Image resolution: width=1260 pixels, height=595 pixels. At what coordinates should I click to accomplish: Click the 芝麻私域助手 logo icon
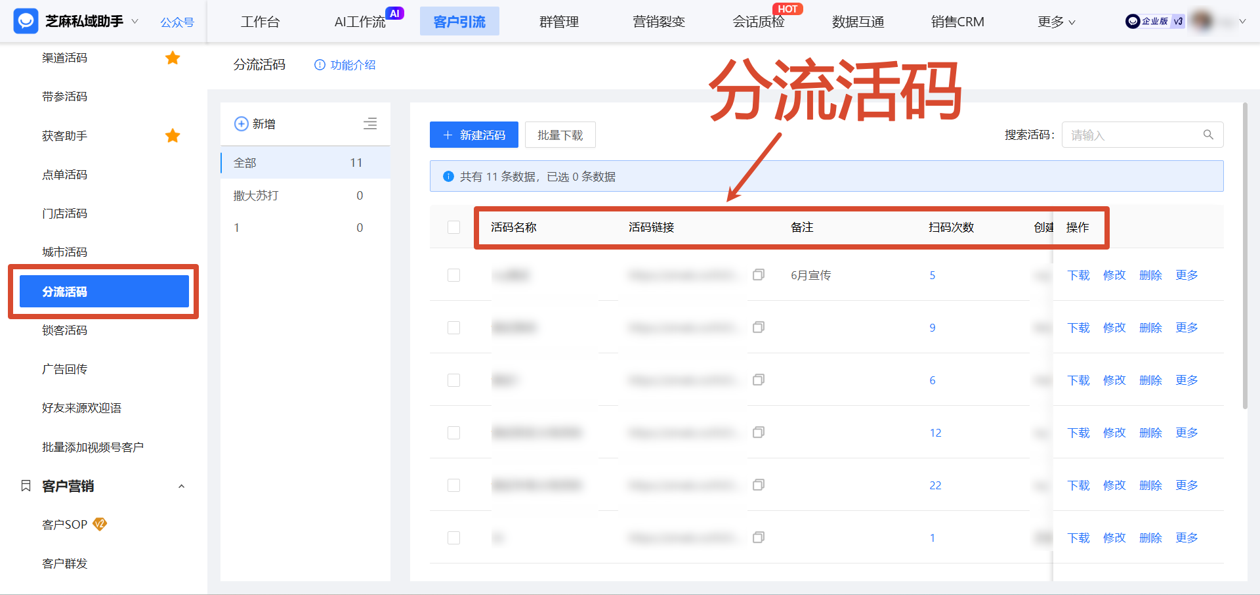coord(26,21)
